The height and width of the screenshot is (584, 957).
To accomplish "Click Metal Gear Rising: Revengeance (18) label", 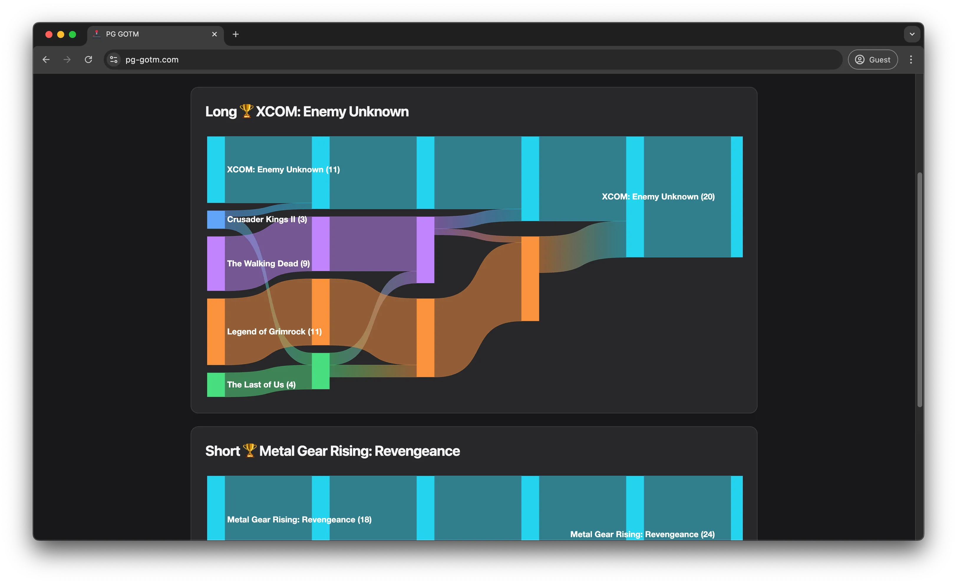I will (x=299, y=519).
